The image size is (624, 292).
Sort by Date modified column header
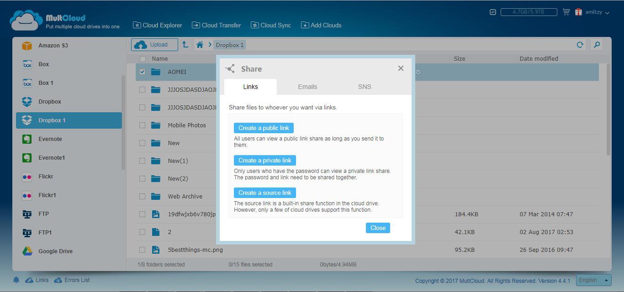point(539,59)
